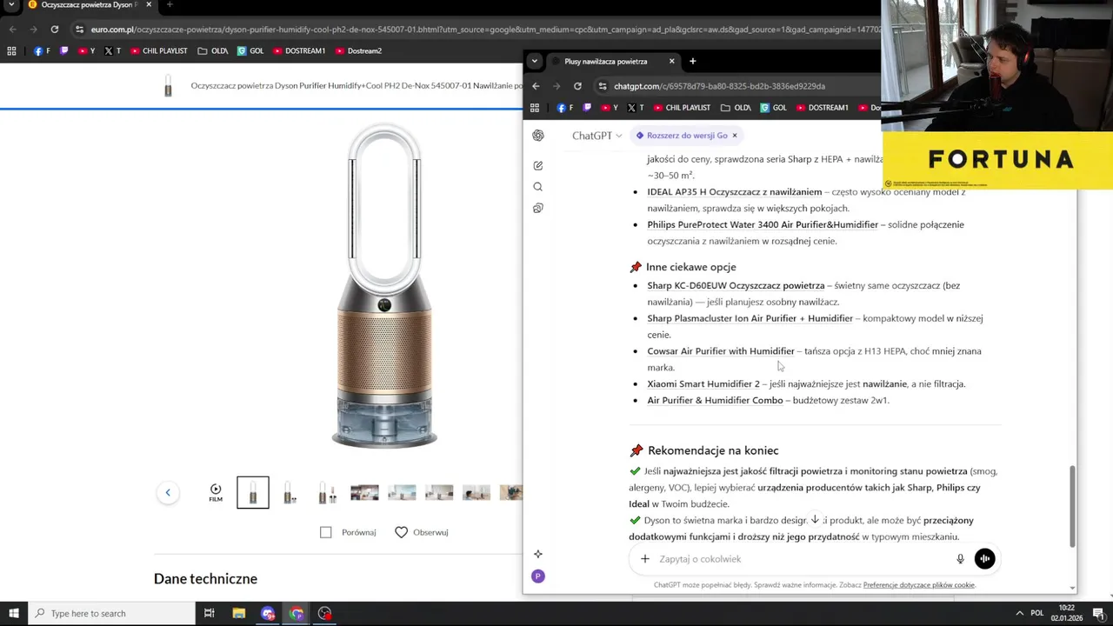Screen dimensions: 1113x626
Task: Open site info icon beside chatgpt.com URL
Action: (x=603, y=86)
